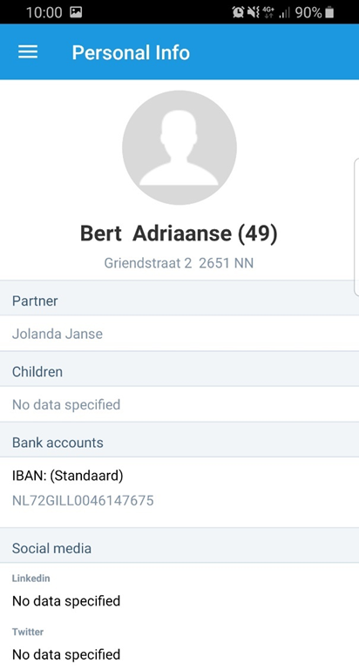Tap the IBAN NL72GILL0046147675 number
359x670 pixels.
click(83, 500)
